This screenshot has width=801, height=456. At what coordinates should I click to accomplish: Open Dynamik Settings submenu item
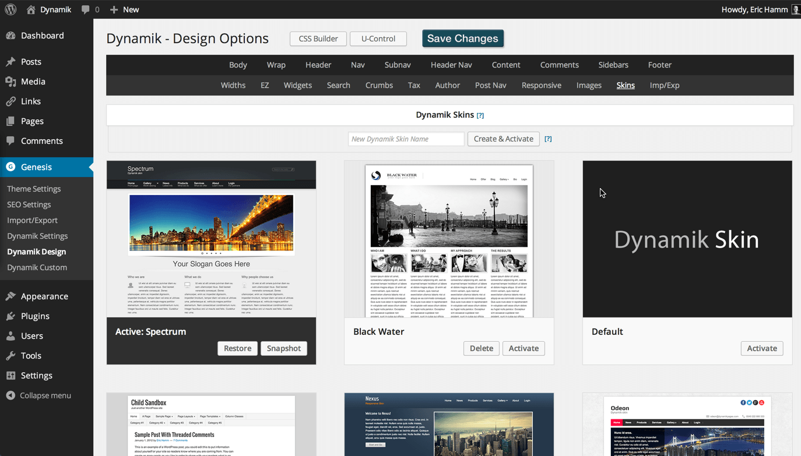click(37, 236)
